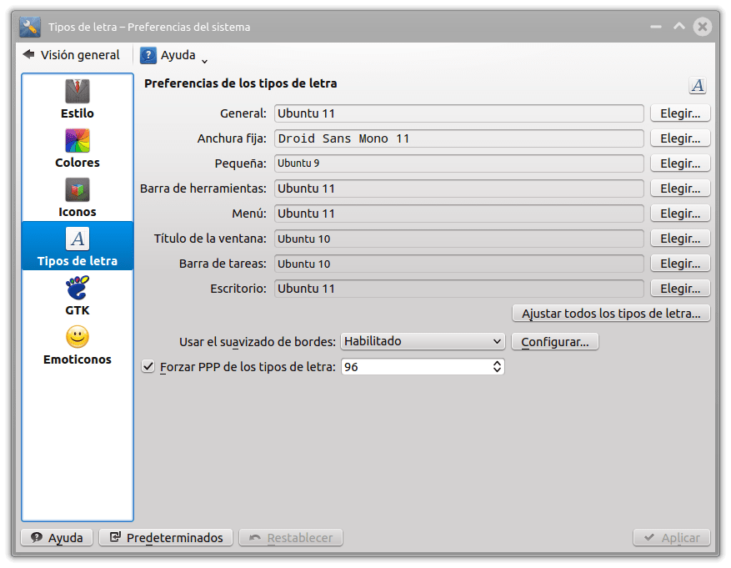The image size is (731, 568).
Task: Open the Estilo settings section
Action: (77, 99)
